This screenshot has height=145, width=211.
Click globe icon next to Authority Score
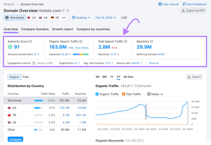coord(31,41)
